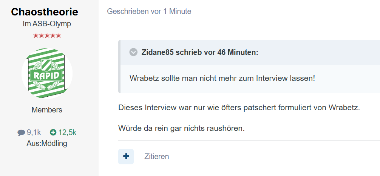Click the speech bubble posts icon
The image size is (380, 176).
pyautogui.click(x=21, y=133)
